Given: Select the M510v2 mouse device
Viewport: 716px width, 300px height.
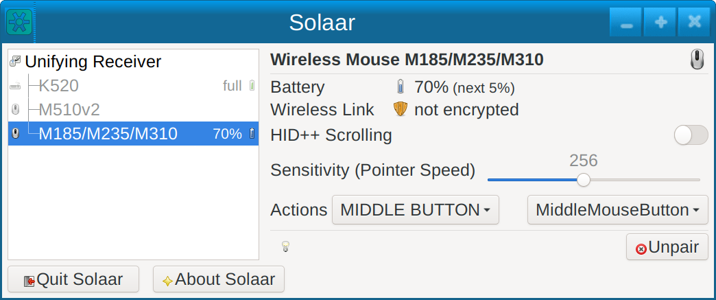Looking at the screenshot, I should coord(68,110).
